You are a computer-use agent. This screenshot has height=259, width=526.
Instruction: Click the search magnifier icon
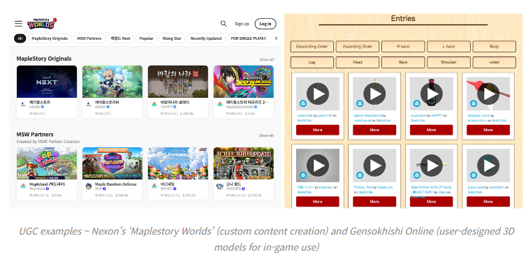[x=224, y=24]
